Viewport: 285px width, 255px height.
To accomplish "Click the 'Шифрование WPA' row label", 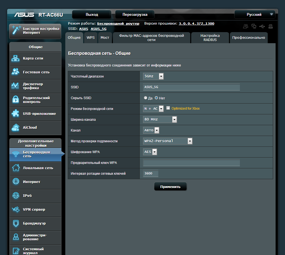I will [85, 152].
